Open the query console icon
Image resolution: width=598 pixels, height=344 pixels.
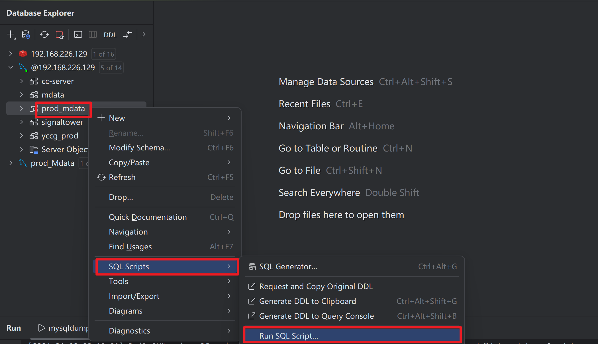tap(78, 35)
